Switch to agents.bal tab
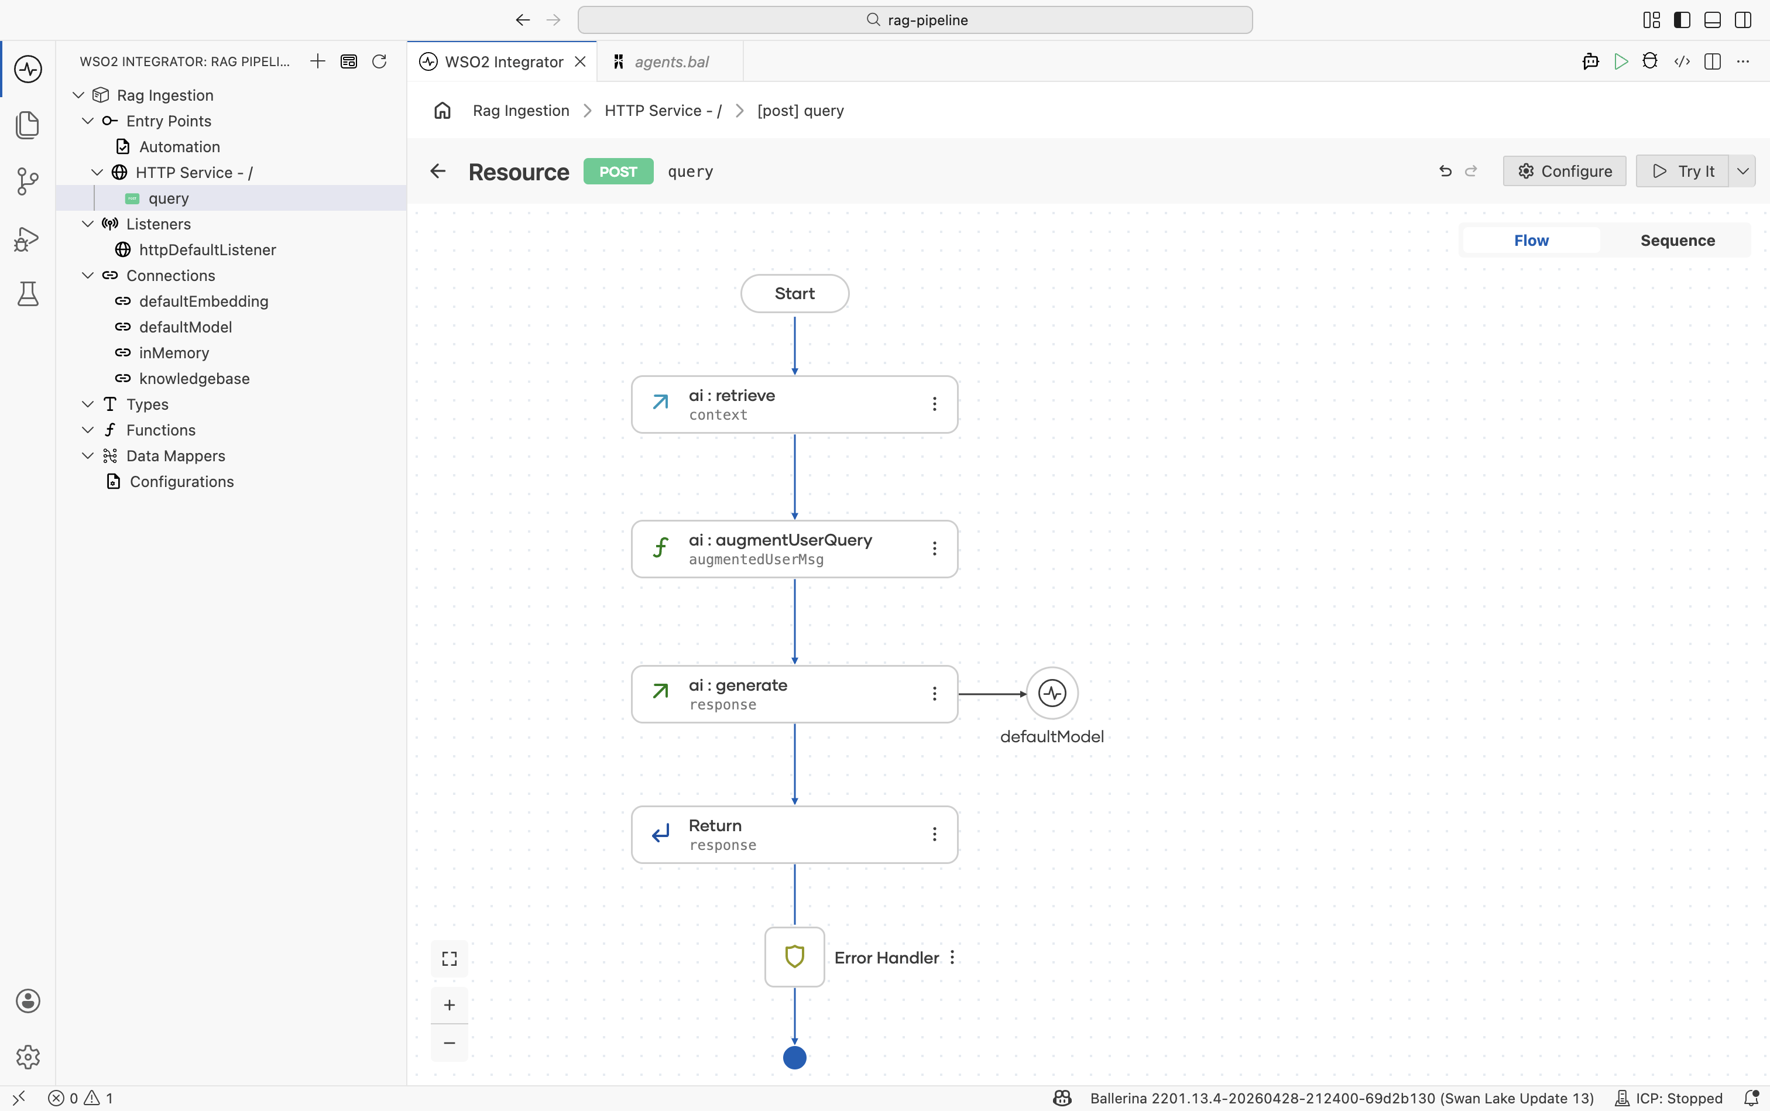 pyautogui.click(x=670, y=61)
